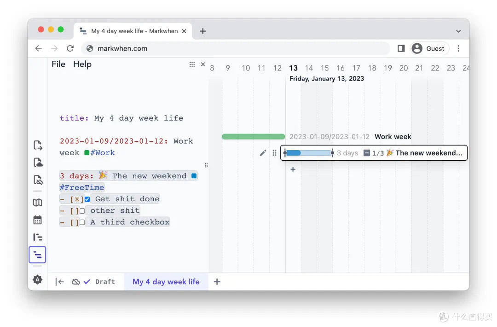
Task: Click the #Work tag in editor
Action: pyautogui.click(x=103, y=152)
